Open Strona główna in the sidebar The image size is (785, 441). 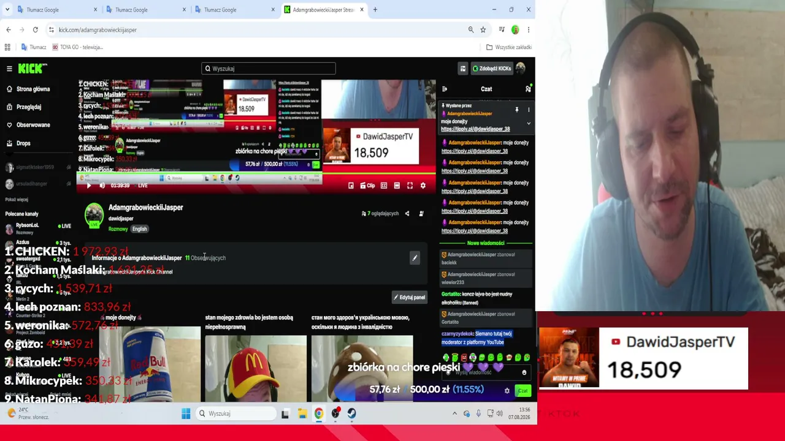[x=33, y=89]
